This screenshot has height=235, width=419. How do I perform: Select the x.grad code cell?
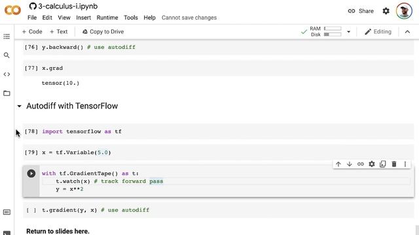point(218,68)
